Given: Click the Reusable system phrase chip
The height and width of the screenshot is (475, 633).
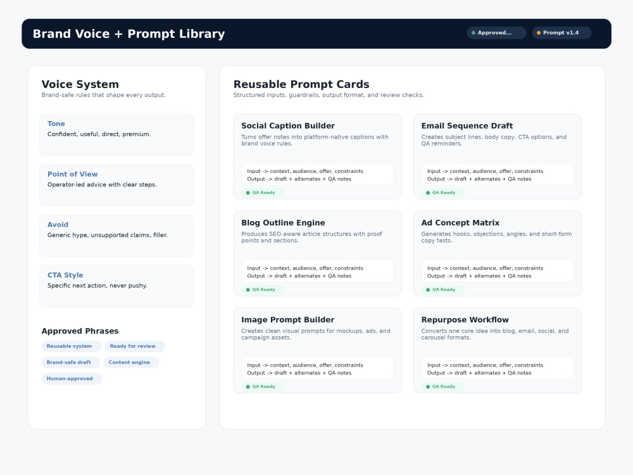Looking at the screenshot, I should [71, 346].
